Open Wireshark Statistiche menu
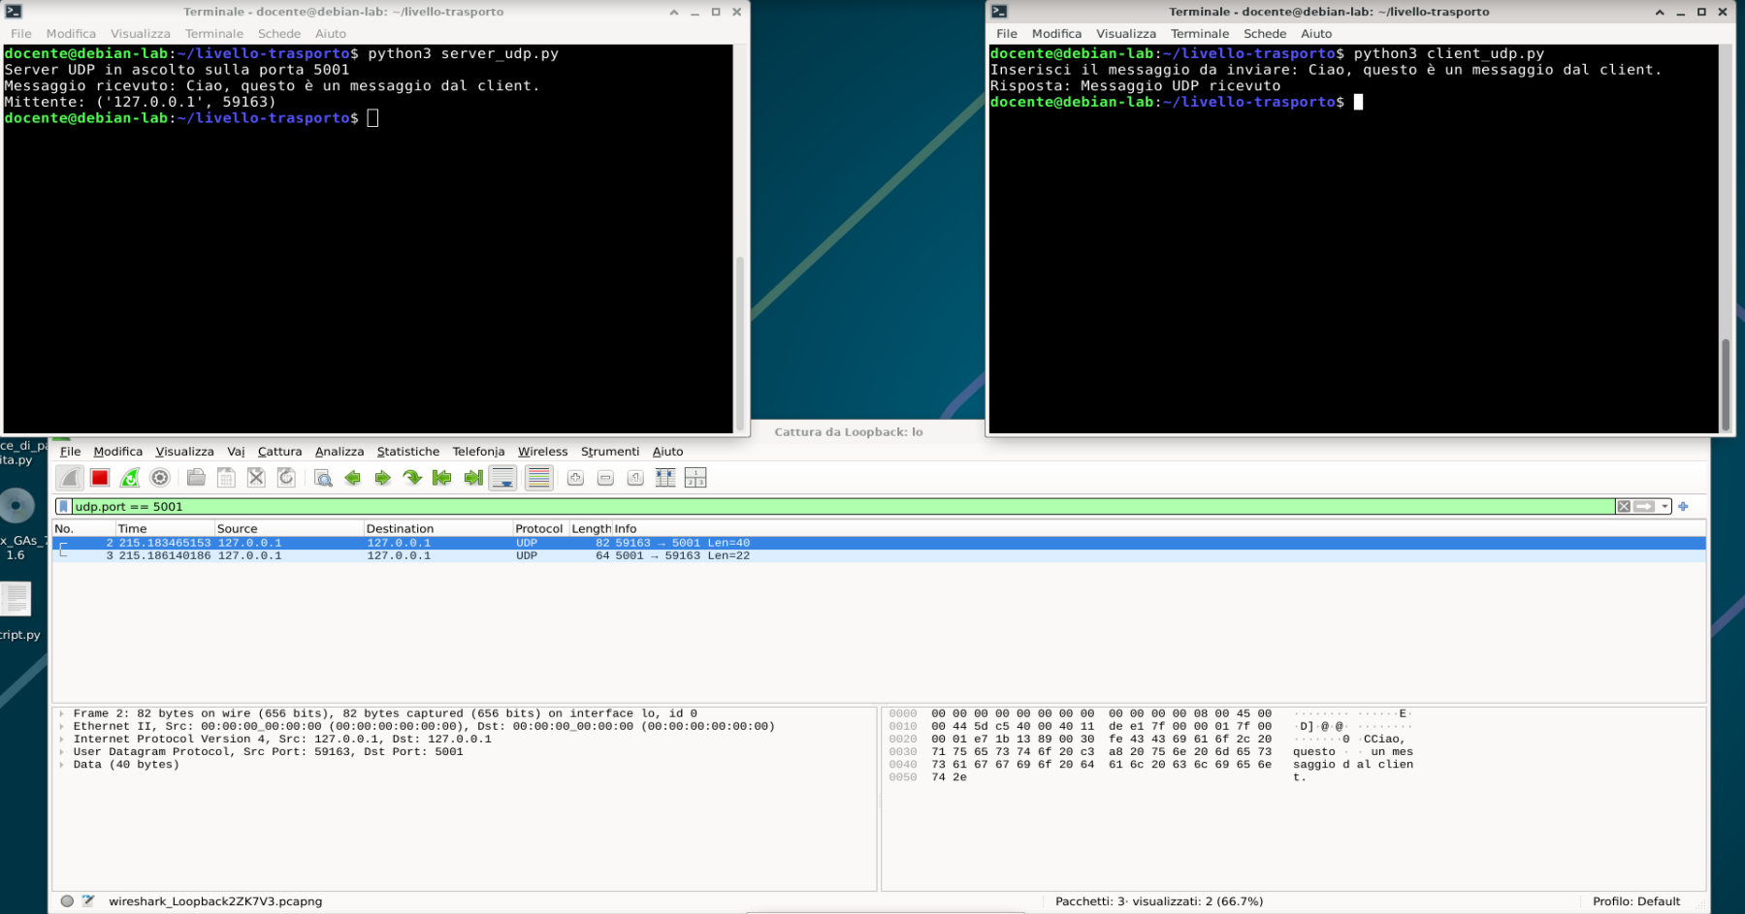 [408, 452]
